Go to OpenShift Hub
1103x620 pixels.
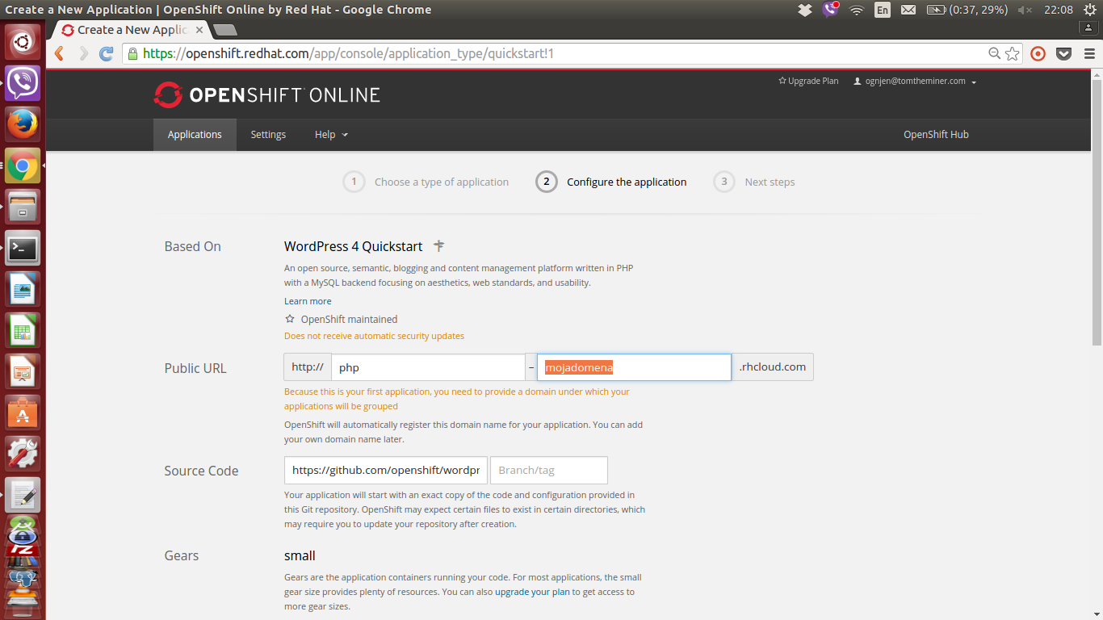(936, 135)
